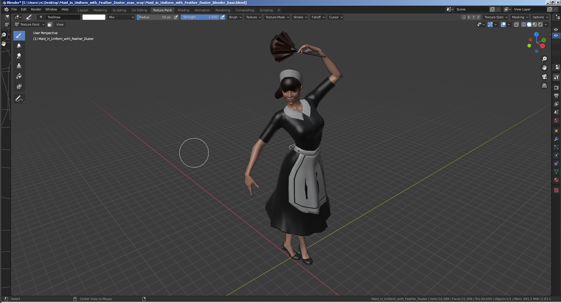The image size is (561, 303).
Task: Switch to rendered shading mode
Action: click(x=540, y=24)
